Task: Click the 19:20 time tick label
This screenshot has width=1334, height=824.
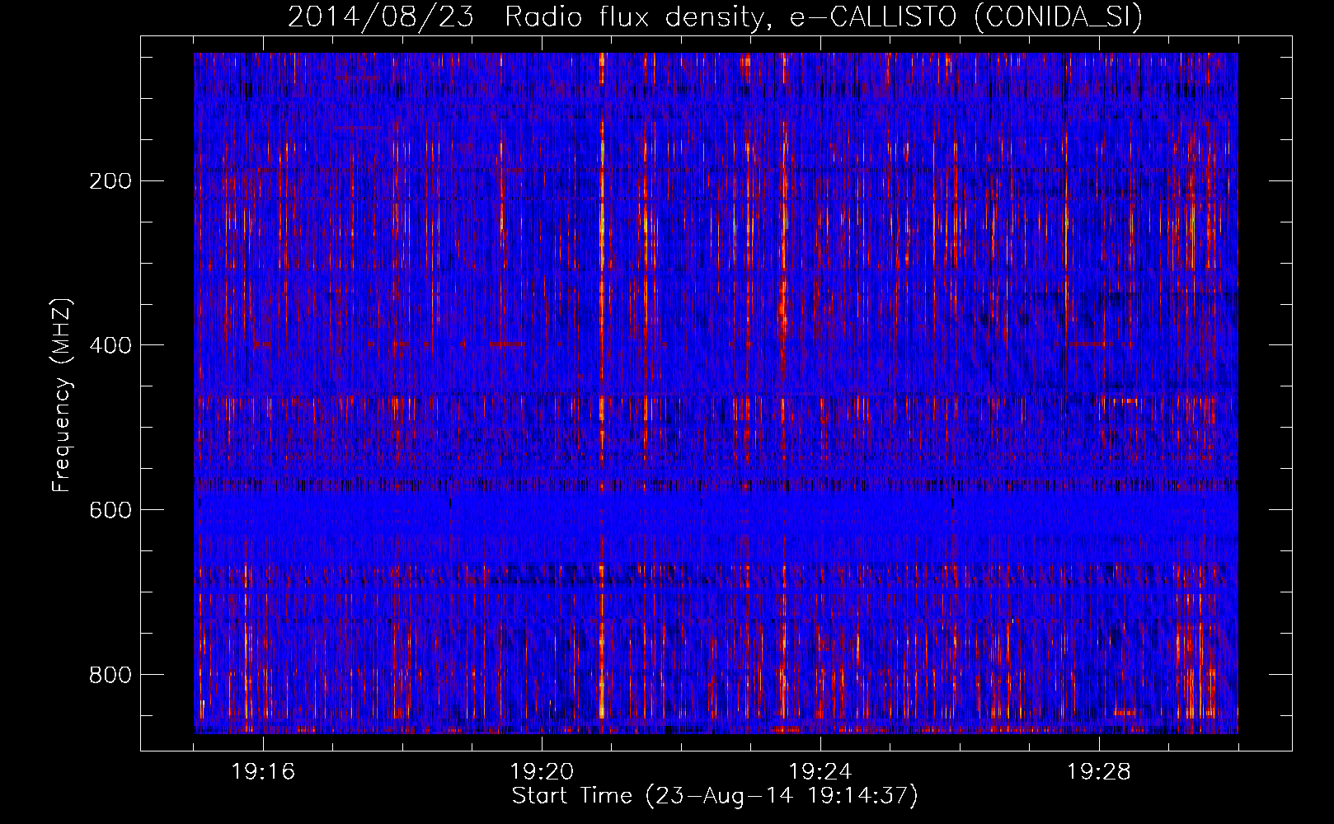Action: (x=543, y=772)
